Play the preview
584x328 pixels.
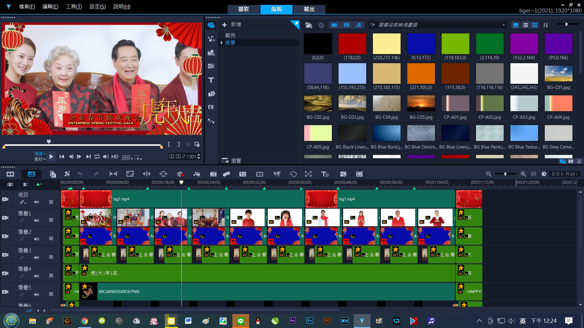[51, 157]
